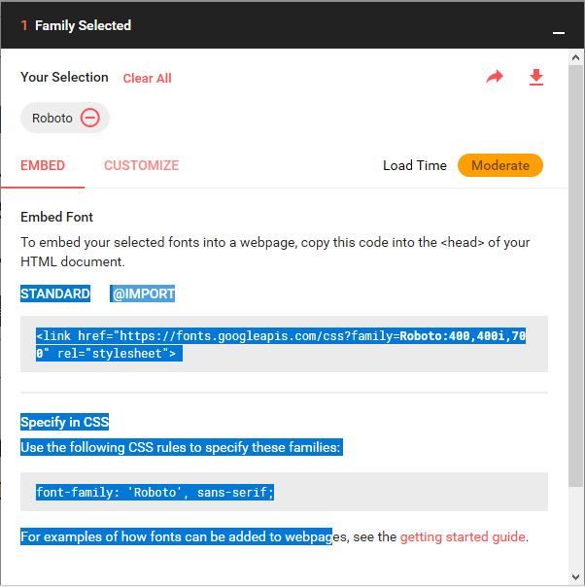Open the getting started guide link
The width and height of the screenshot is (585, 587).
(463, 536)
